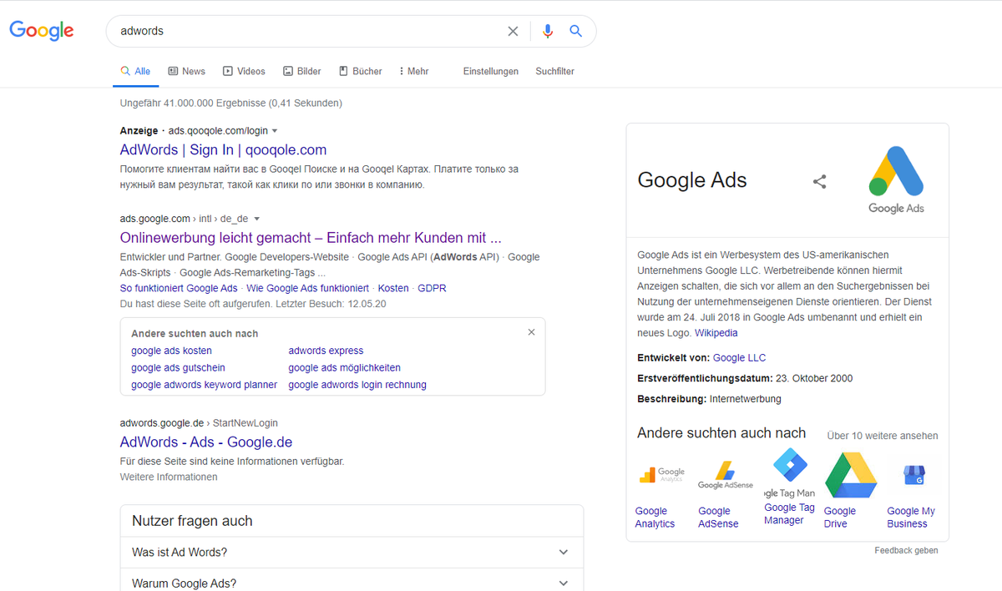The image size is (1002, 591).
Task: Open the News search tab
Action: (x=186, y=71)
